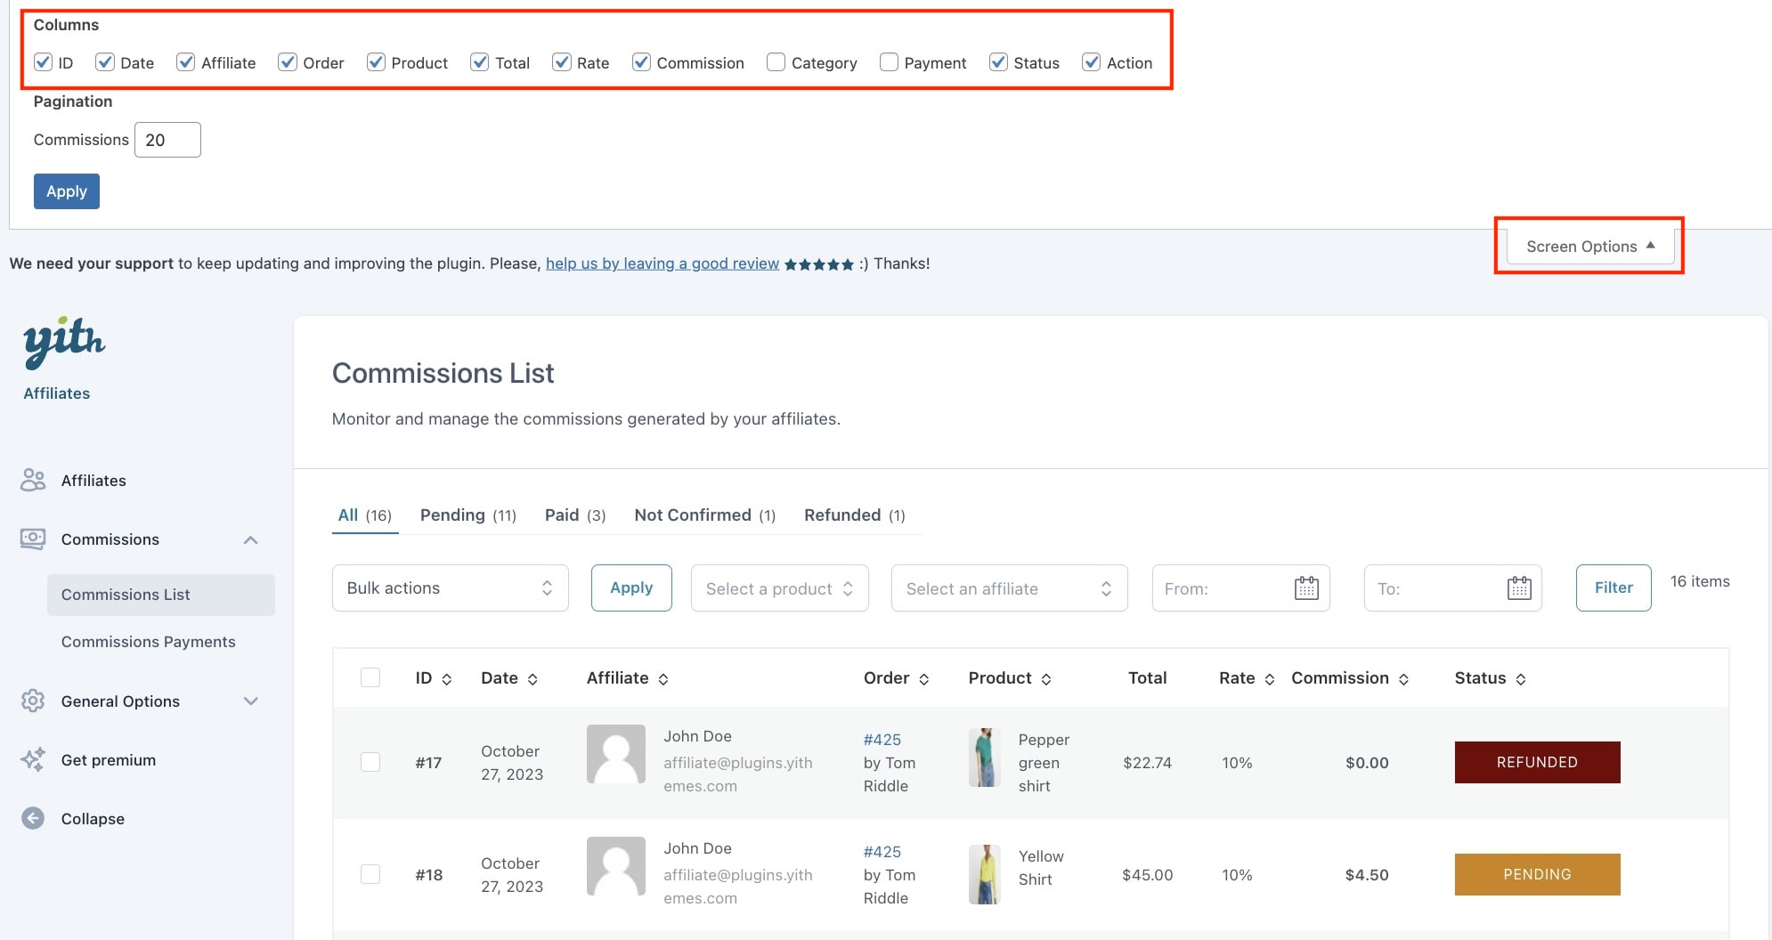This screenshot has width=1772, height=940.
Task: Sort by ID column arrows
Action: tap(447, 679)
